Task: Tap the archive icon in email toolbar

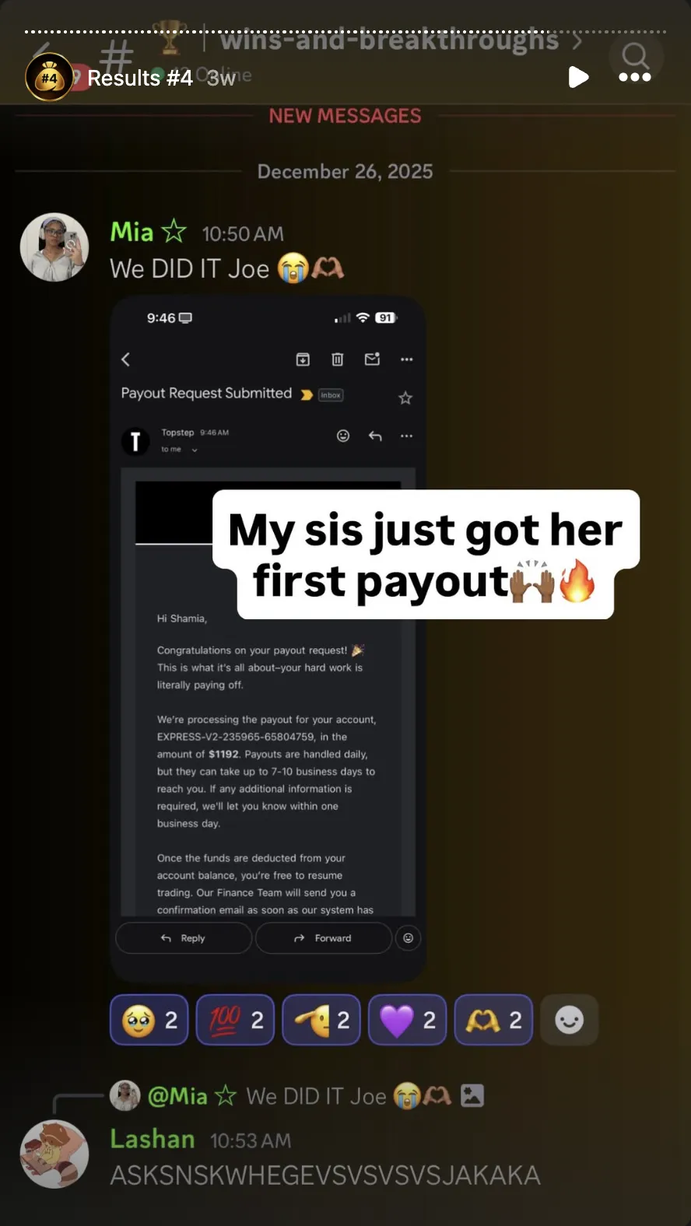Action: (303, 359)
